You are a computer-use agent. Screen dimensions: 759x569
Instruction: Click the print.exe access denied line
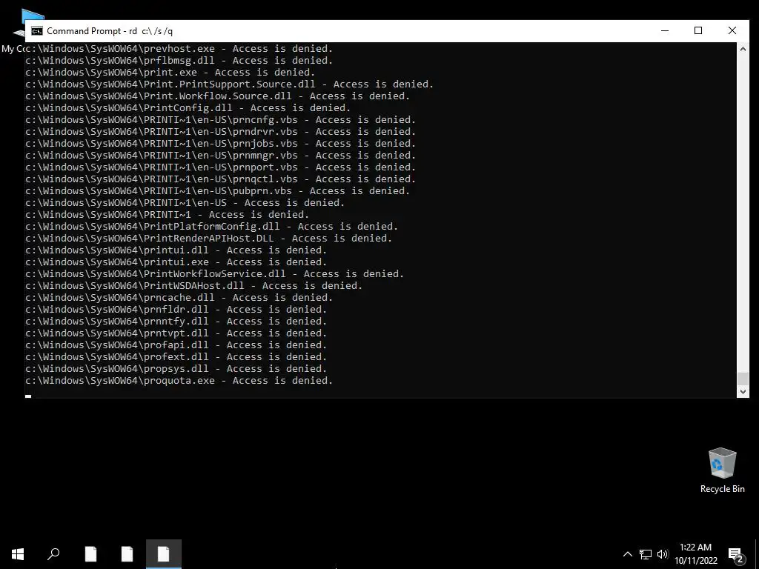(170, 72)
